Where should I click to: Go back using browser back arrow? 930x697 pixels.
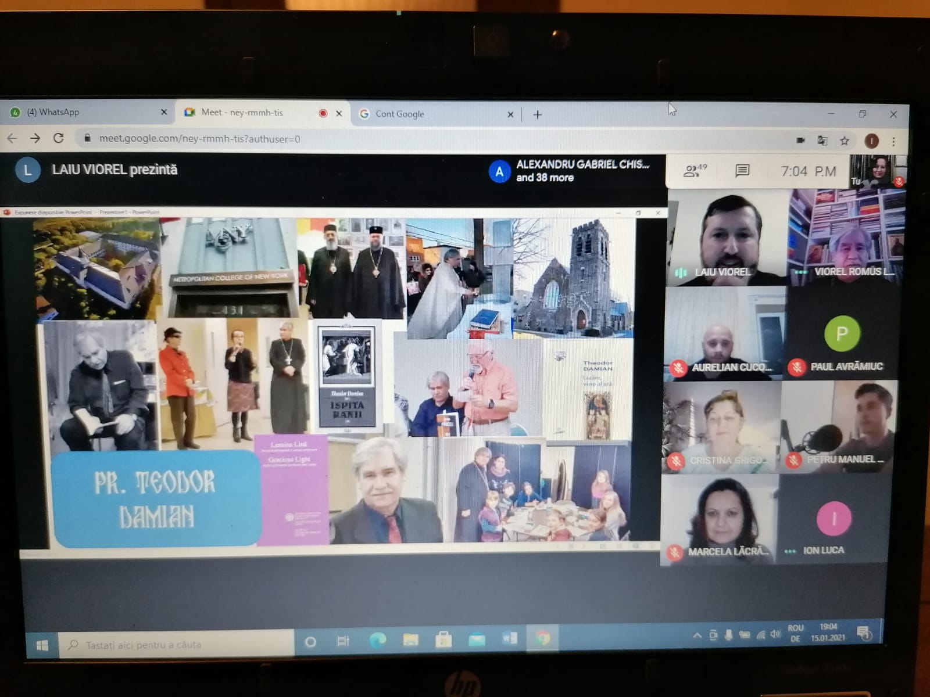click(x=12, y=138)
